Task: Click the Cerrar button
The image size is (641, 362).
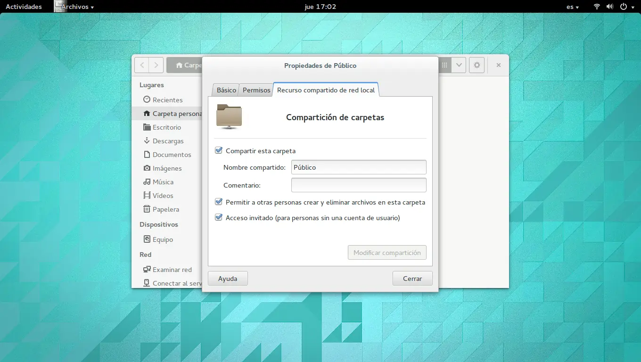Action: click(412, 279)
